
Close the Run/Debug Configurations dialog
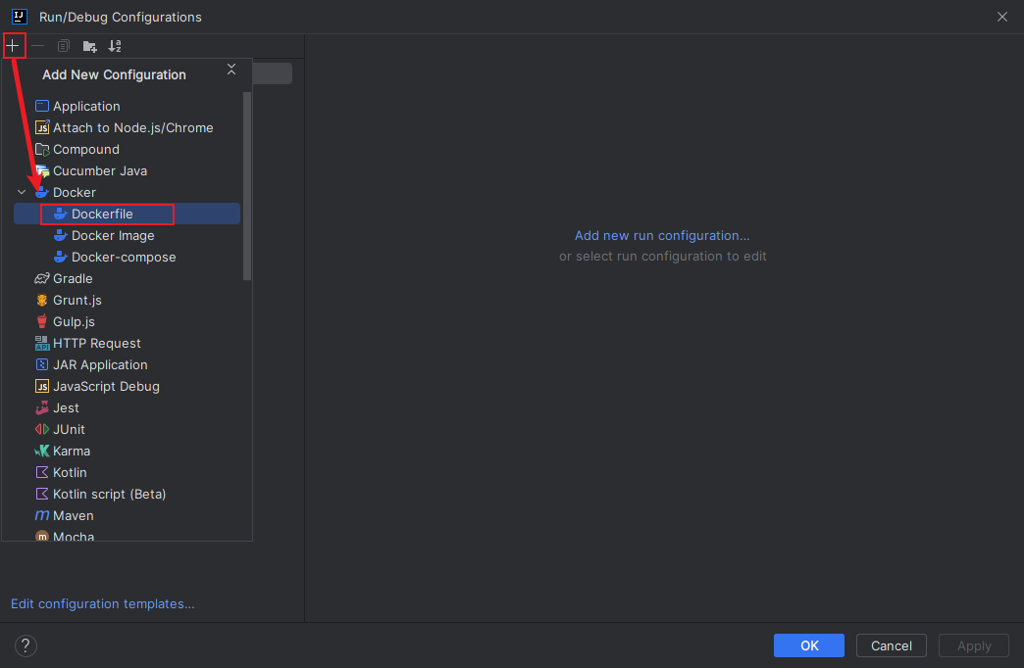coord(1001,17)
